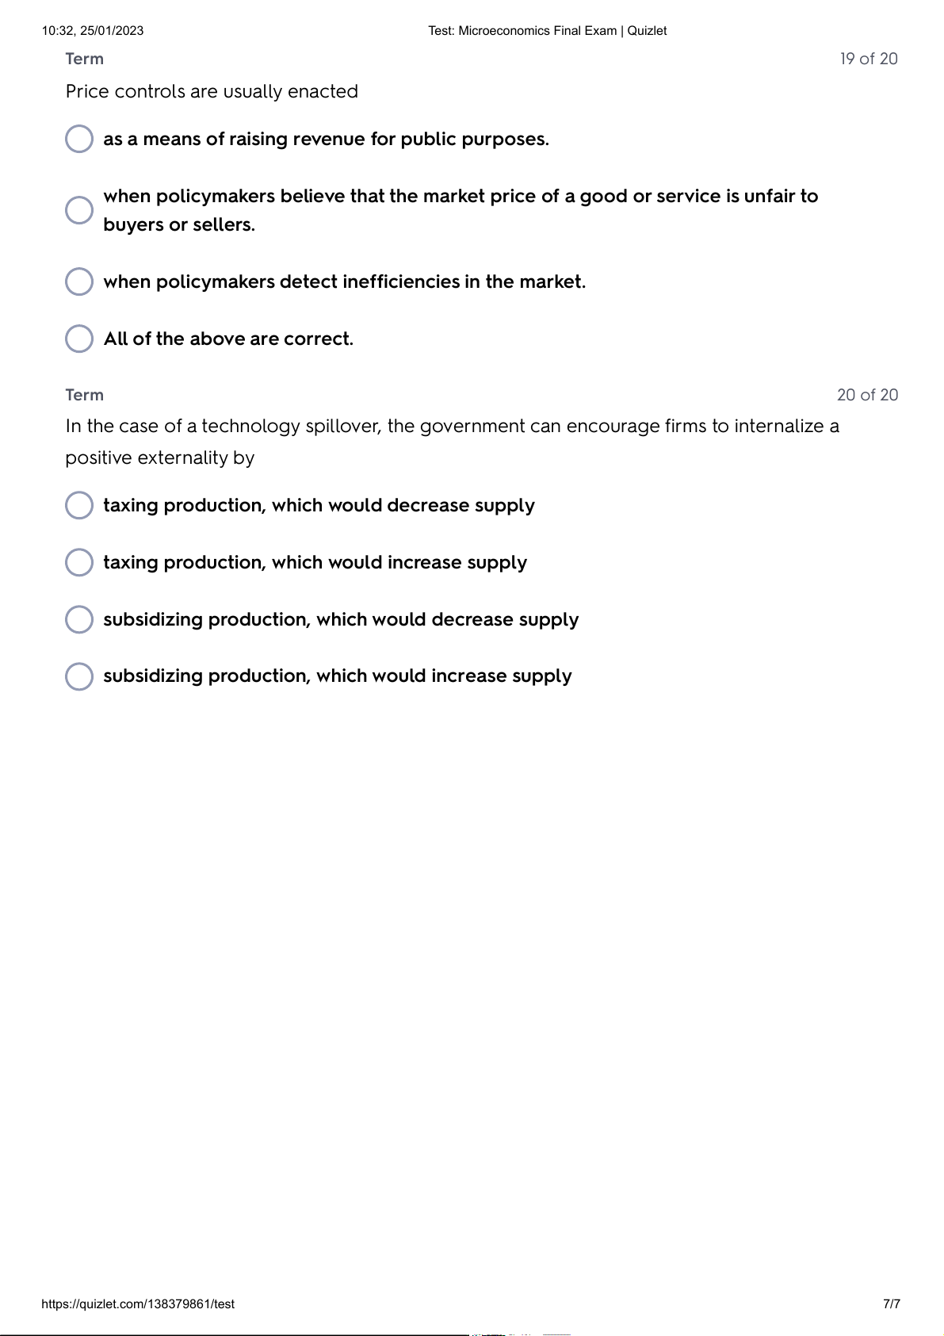
Task: Click the technology spillover question text
Action: [x=452, y=427]
